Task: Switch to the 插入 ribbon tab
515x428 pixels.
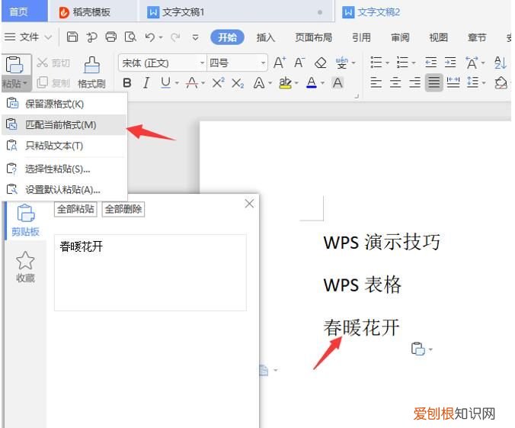Action: click(265, 37)
